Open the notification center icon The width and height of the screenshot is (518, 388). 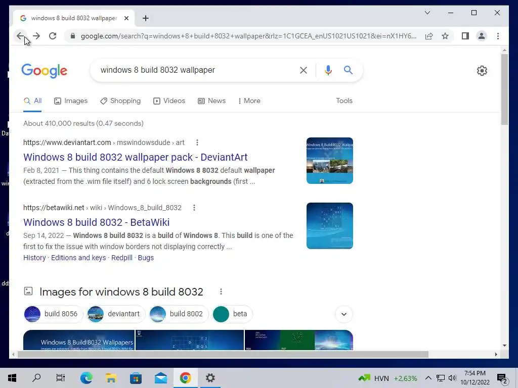(501, 378)
